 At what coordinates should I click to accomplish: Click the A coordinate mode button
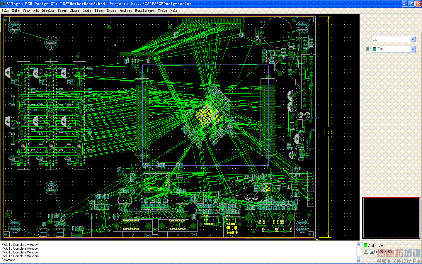[372, 252]
